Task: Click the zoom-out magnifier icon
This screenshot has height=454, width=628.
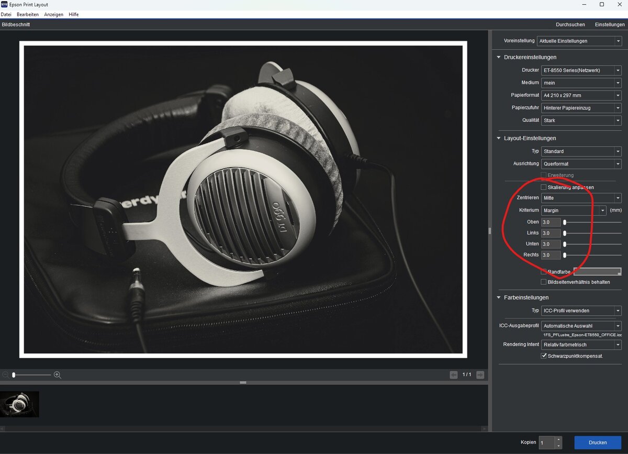Action: 5,375
